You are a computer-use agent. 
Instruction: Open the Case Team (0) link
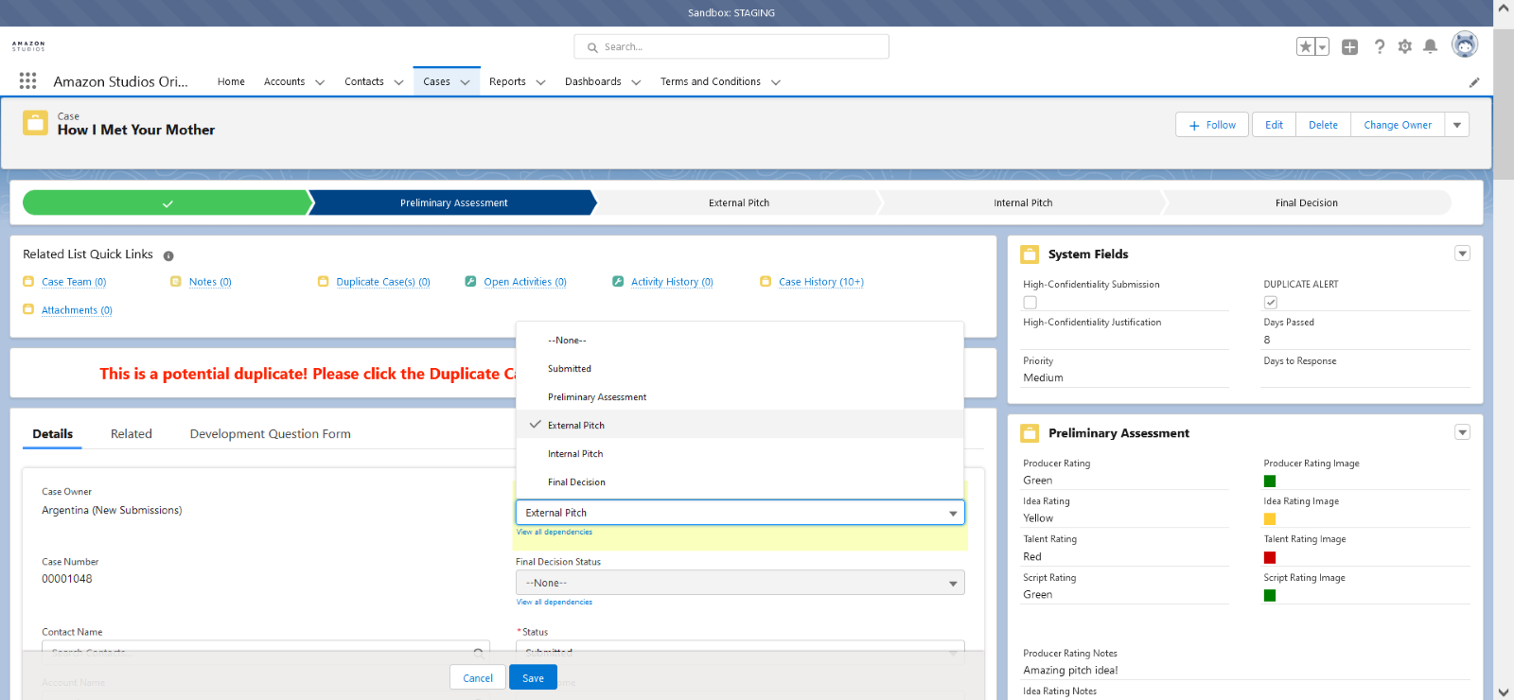tap(74, 282)
